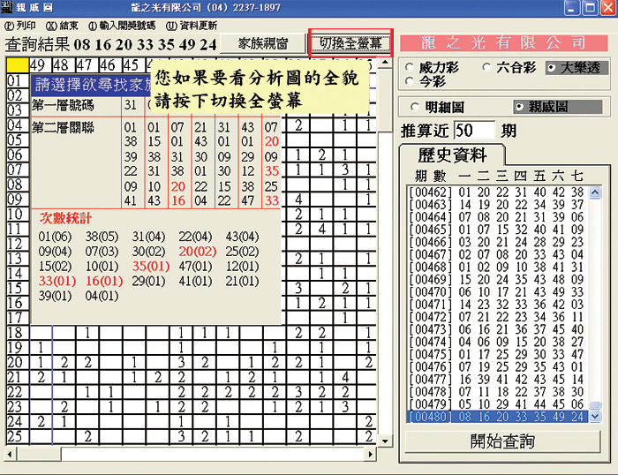Minimize the 親戚圖 window

(572, 8)
